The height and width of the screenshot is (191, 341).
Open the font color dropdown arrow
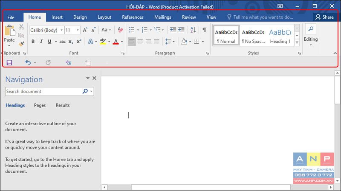point(122,42)
